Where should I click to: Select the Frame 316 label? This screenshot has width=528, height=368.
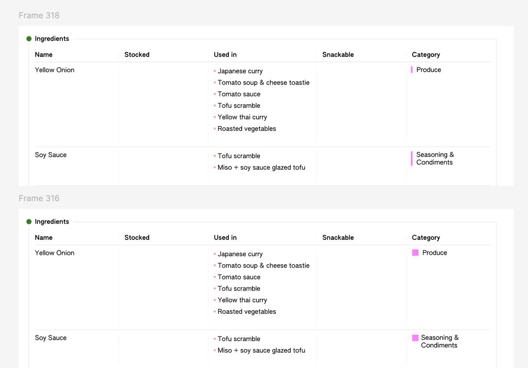[39, 199]
